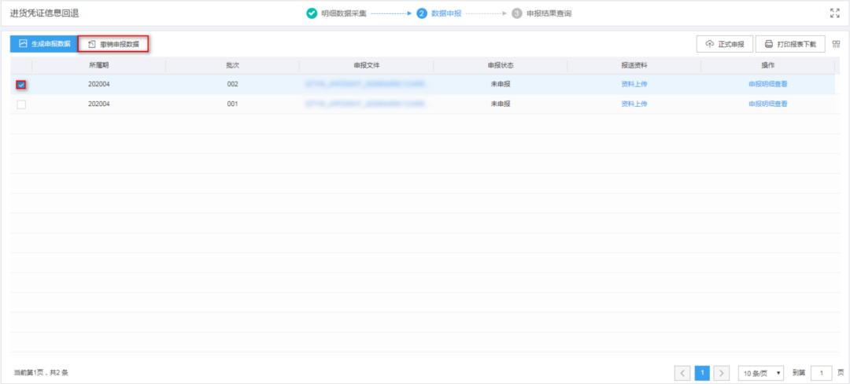Click 资料上传 link for batch 002

point(634,84)
